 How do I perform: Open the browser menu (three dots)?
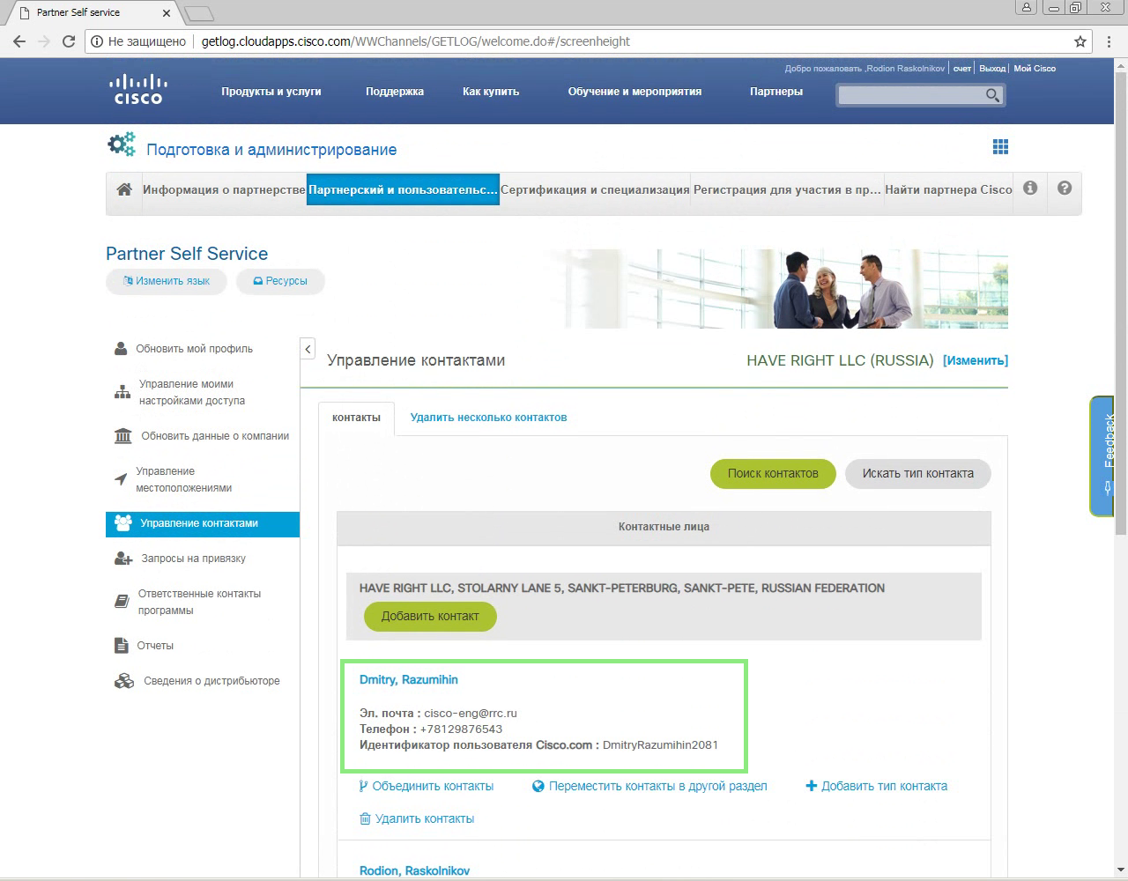click(x=1109, y=41)
